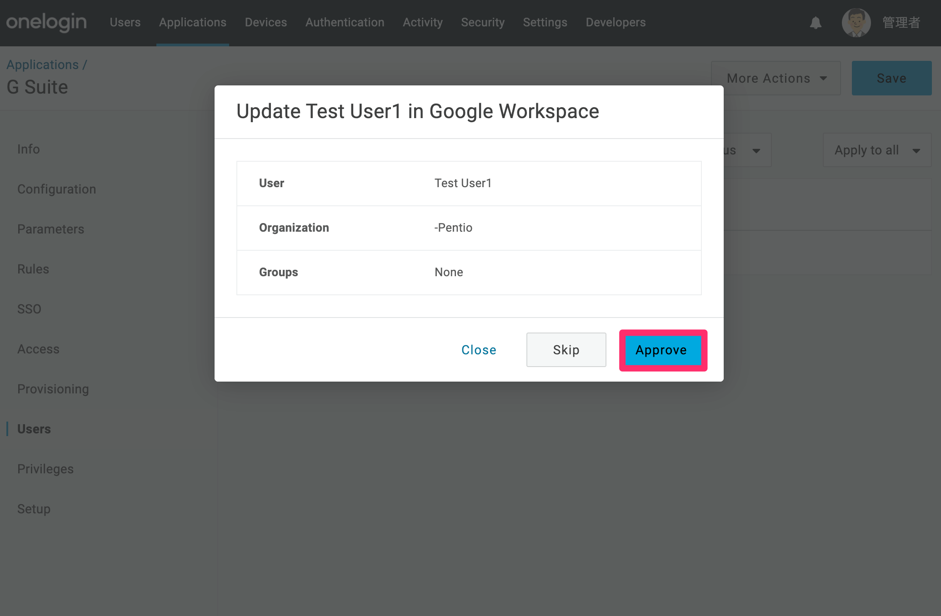Image resolution: width=941 pixels, height=616 pixels.
Task: Expand the More Actions dropdown
Action: (x=776, y=78)
